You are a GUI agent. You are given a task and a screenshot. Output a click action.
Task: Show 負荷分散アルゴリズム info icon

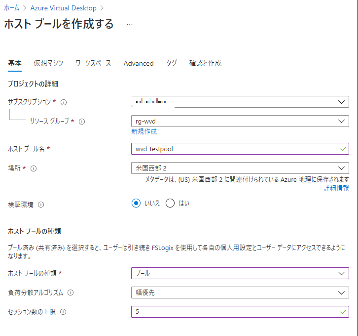(71, 293)
